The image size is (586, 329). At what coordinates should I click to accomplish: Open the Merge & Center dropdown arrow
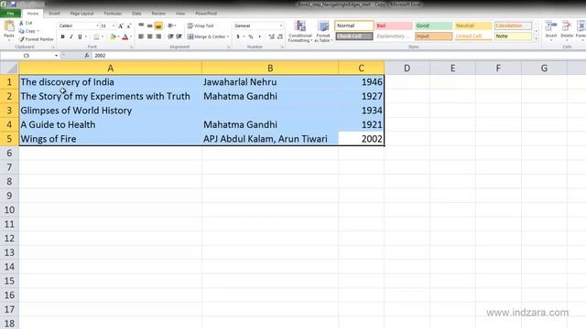tap(228, 37)
